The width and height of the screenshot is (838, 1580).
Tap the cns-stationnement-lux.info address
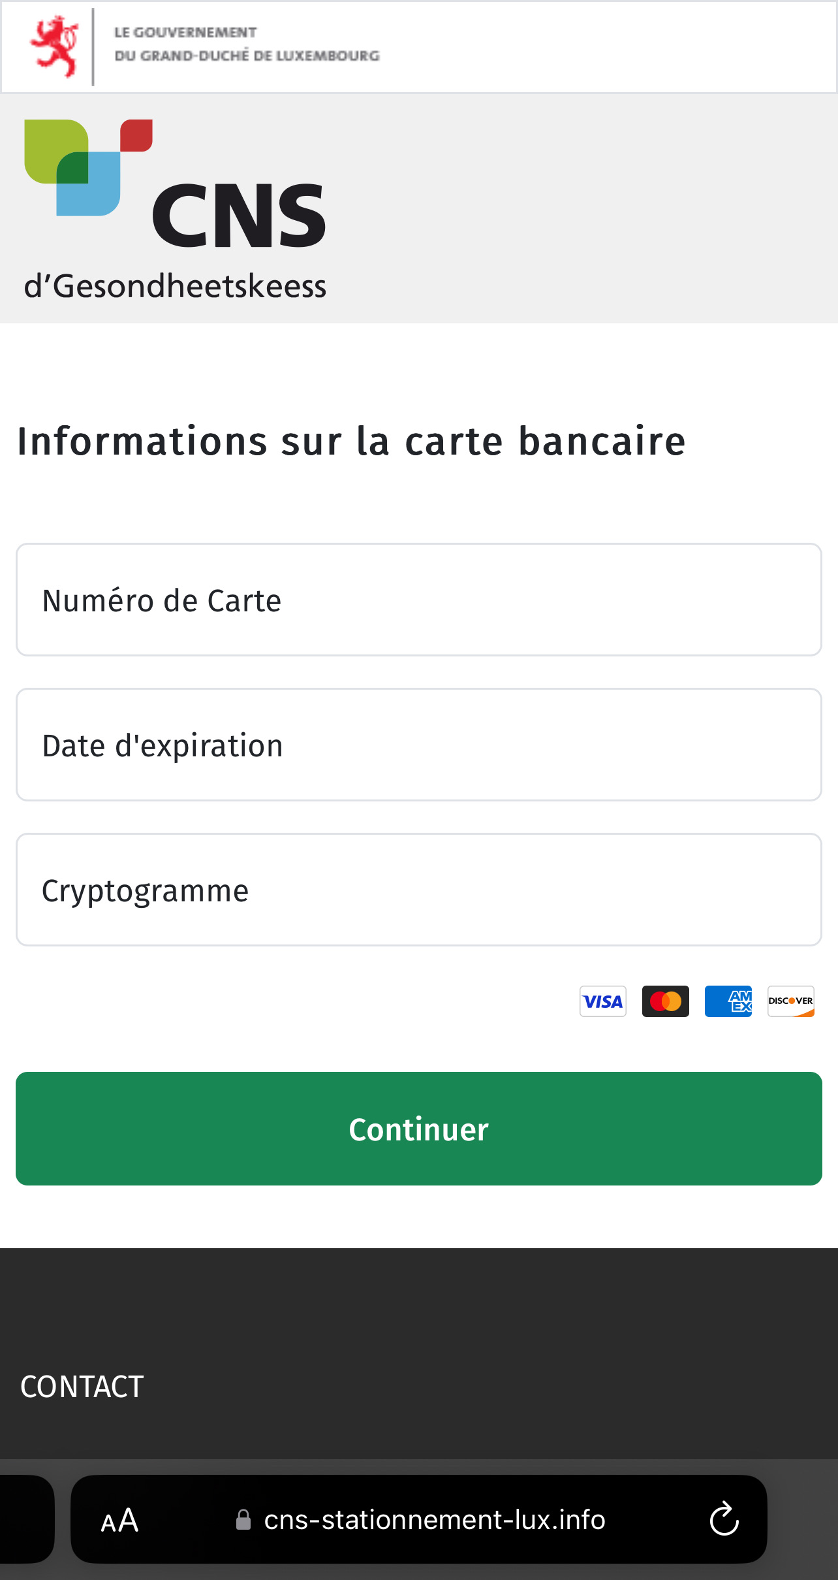coord(435,1520)
